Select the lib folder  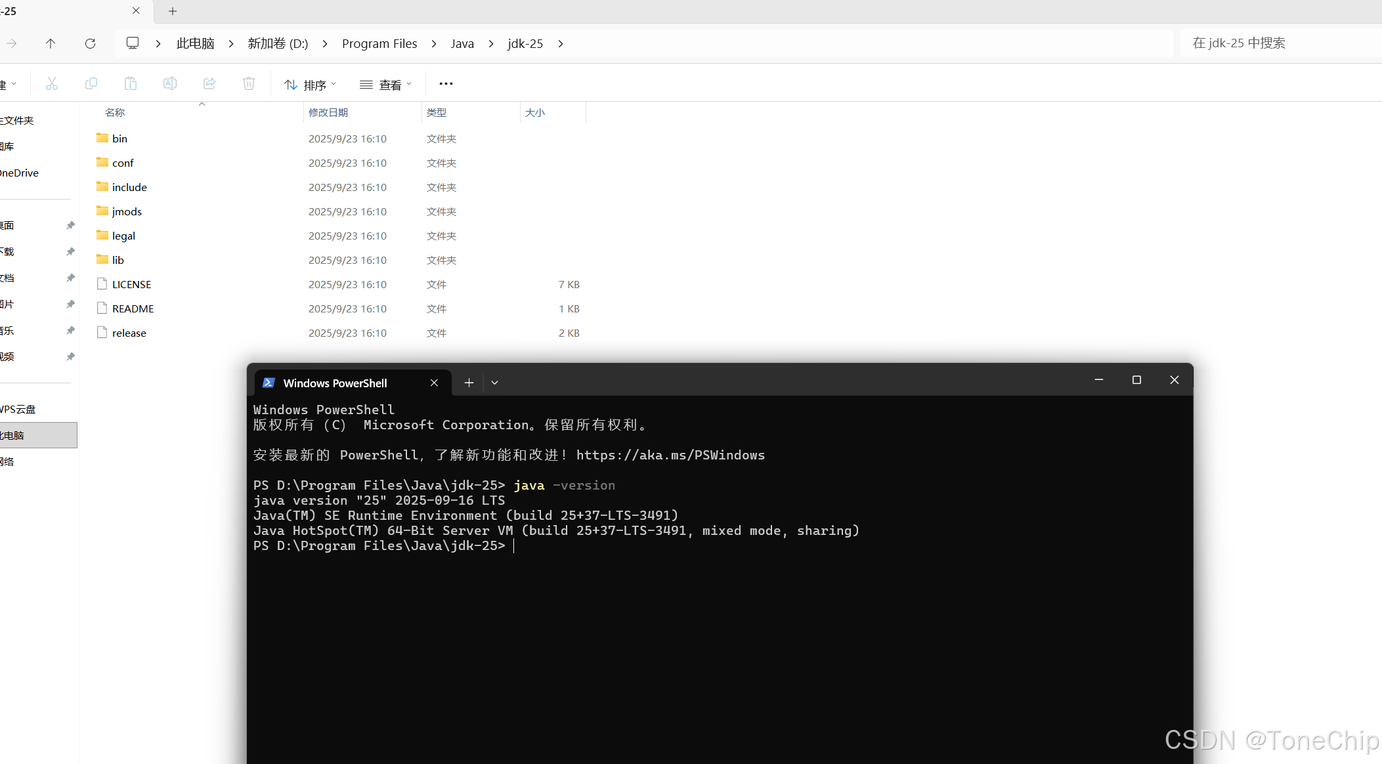(118, 260)
